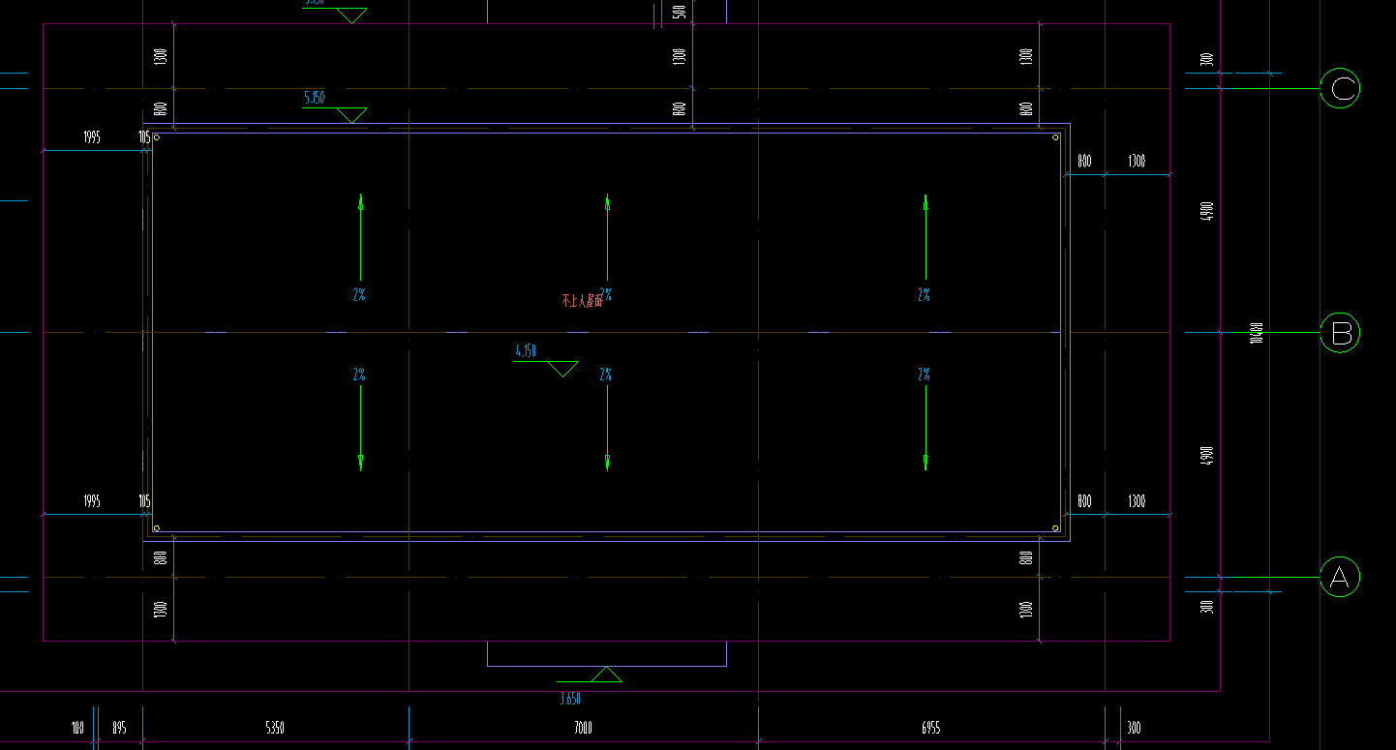Select bottom-left vertical 1300 dimension text
1396x750 pixels.
tap(160, 610)
